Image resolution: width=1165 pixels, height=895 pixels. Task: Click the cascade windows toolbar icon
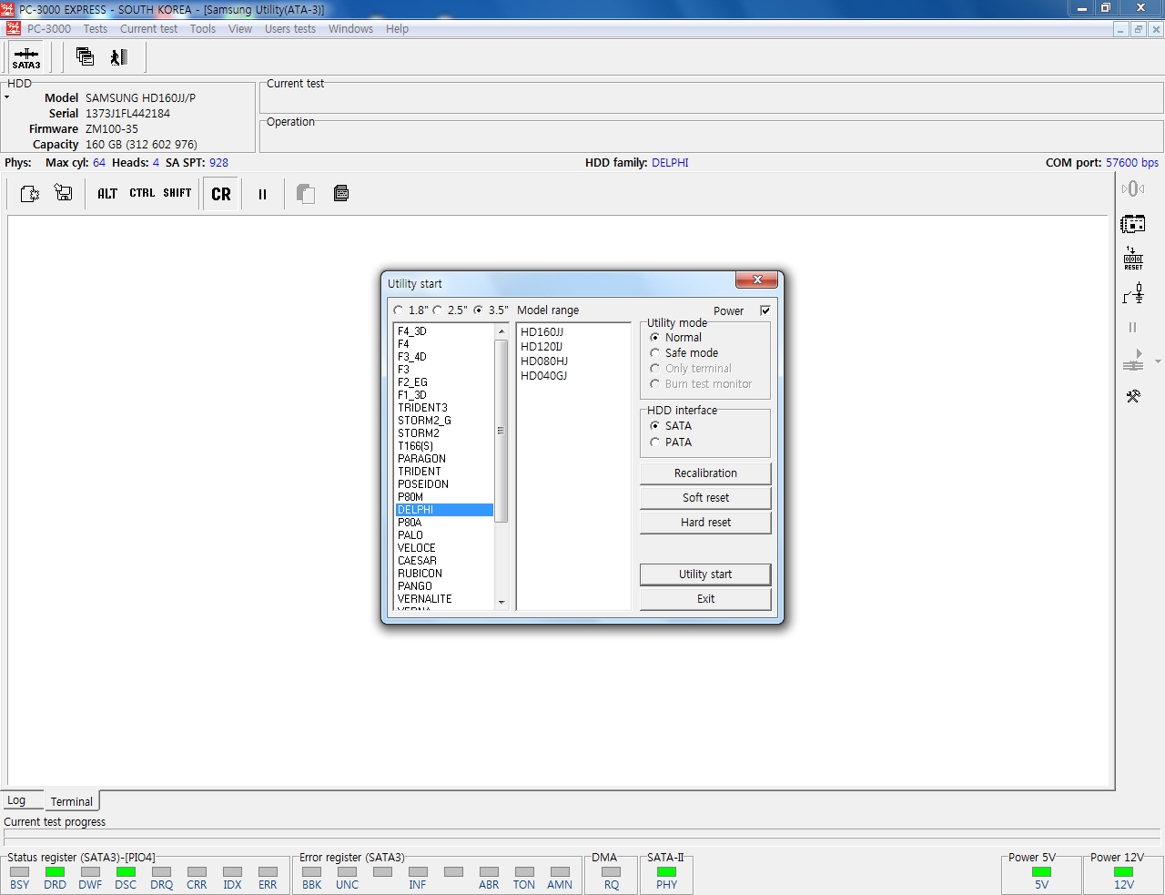coord(85,57)
